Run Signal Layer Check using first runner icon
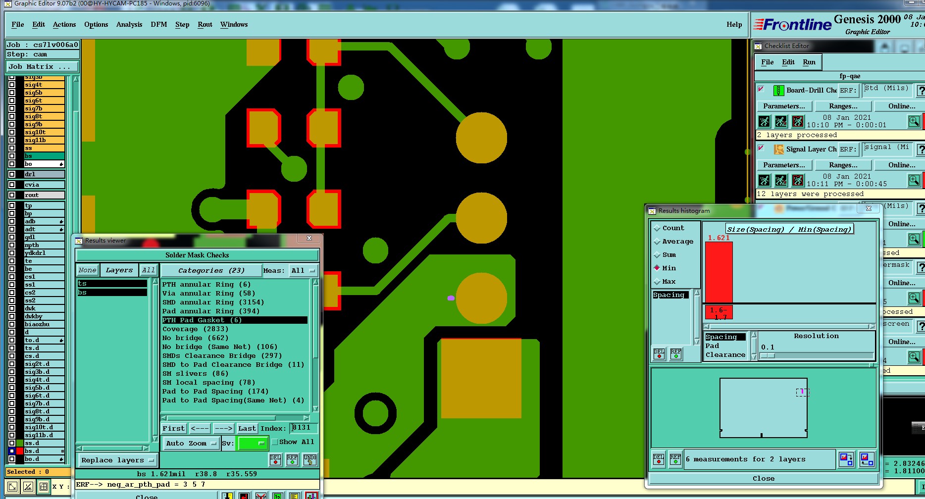This screenshot has width=925, height=499. (x=765, y=180)
